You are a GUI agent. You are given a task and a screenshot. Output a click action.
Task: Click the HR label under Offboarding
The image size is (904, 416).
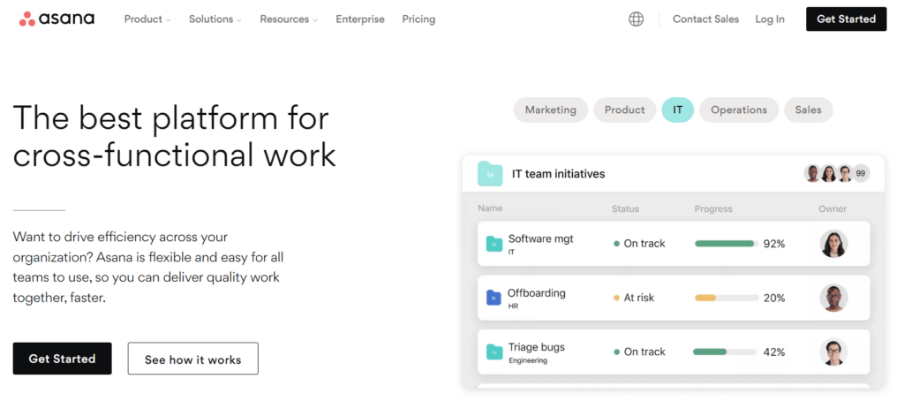[513, 306]
